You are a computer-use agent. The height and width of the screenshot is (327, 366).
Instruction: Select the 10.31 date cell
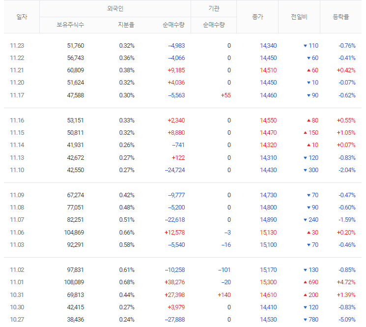17,295
